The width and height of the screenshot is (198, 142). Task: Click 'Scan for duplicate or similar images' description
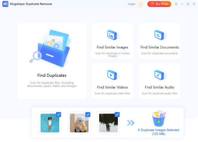[x=112, y=54]
